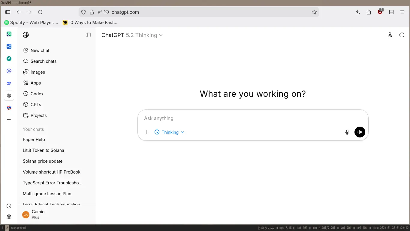Click the first green chat panel icon

tap(9, 34)
